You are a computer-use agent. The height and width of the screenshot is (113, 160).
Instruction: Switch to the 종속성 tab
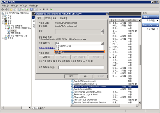tap(63, 18)
